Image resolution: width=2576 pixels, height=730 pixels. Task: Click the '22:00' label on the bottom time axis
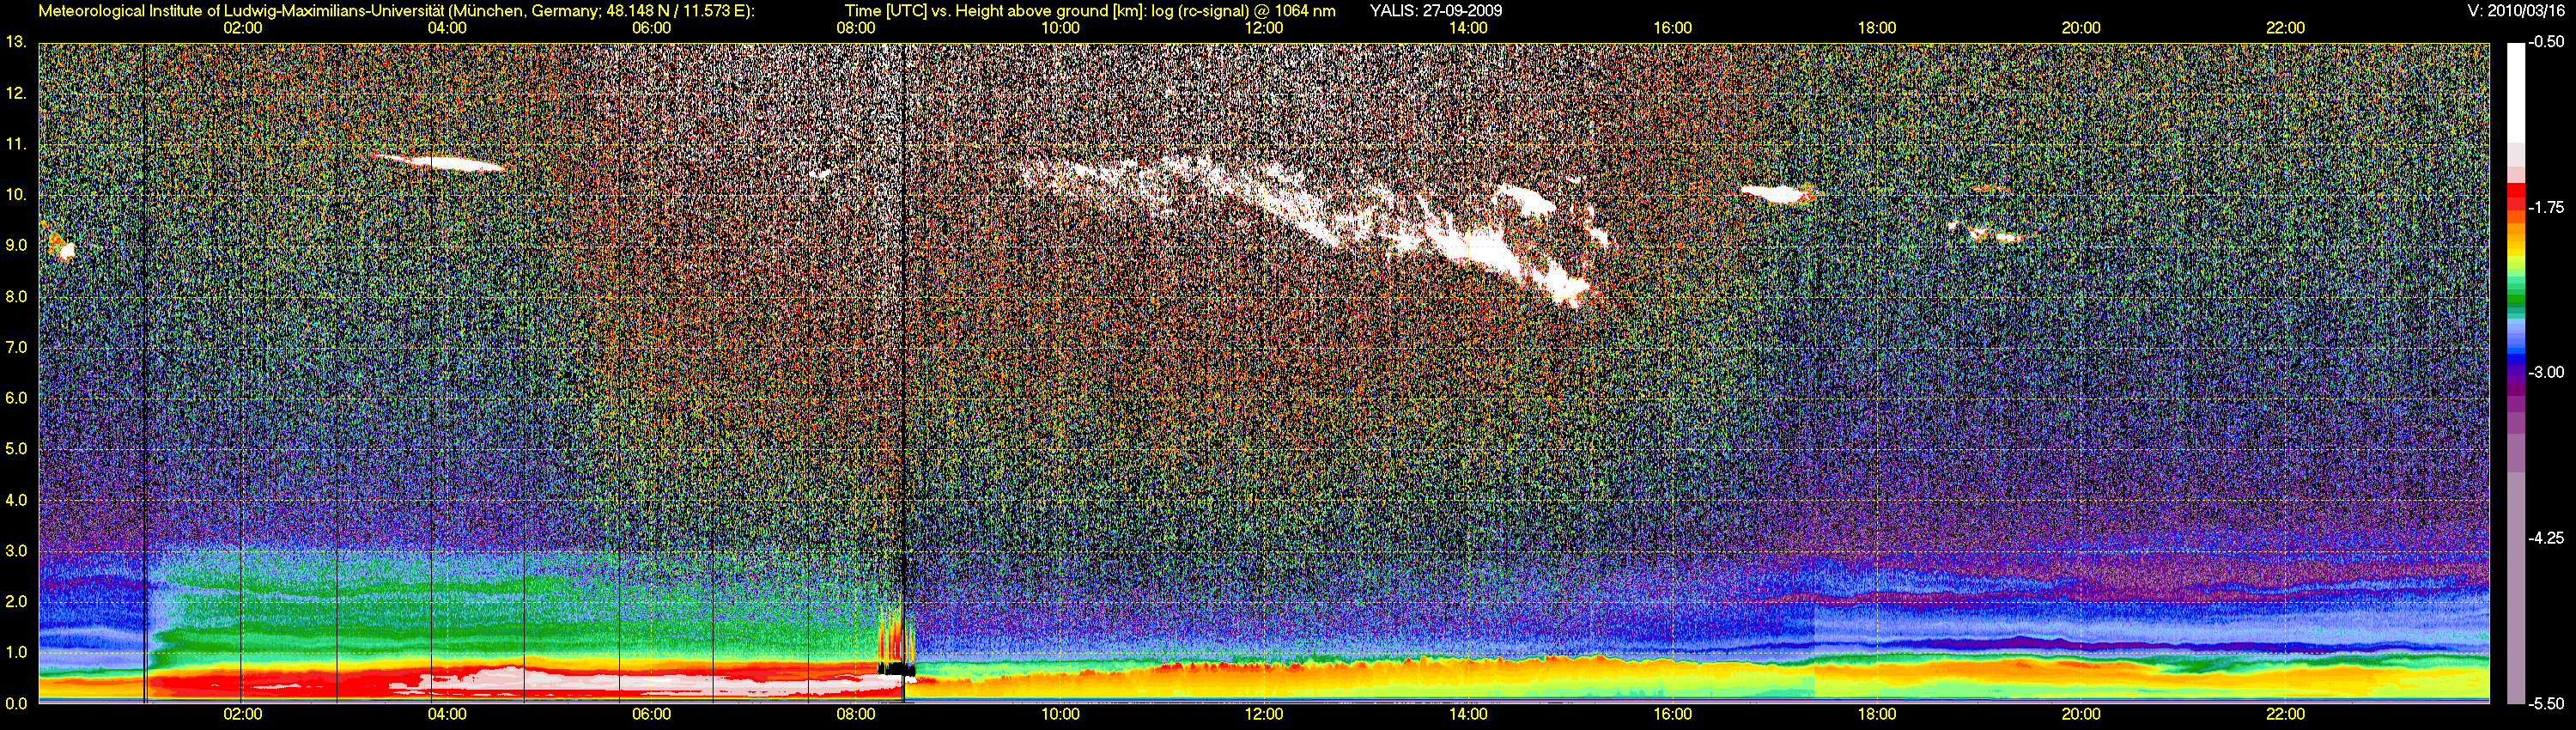(2285, 714)
